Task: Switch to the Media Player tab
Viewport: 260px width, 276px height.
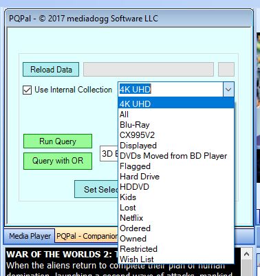Action: pos(30,236)
